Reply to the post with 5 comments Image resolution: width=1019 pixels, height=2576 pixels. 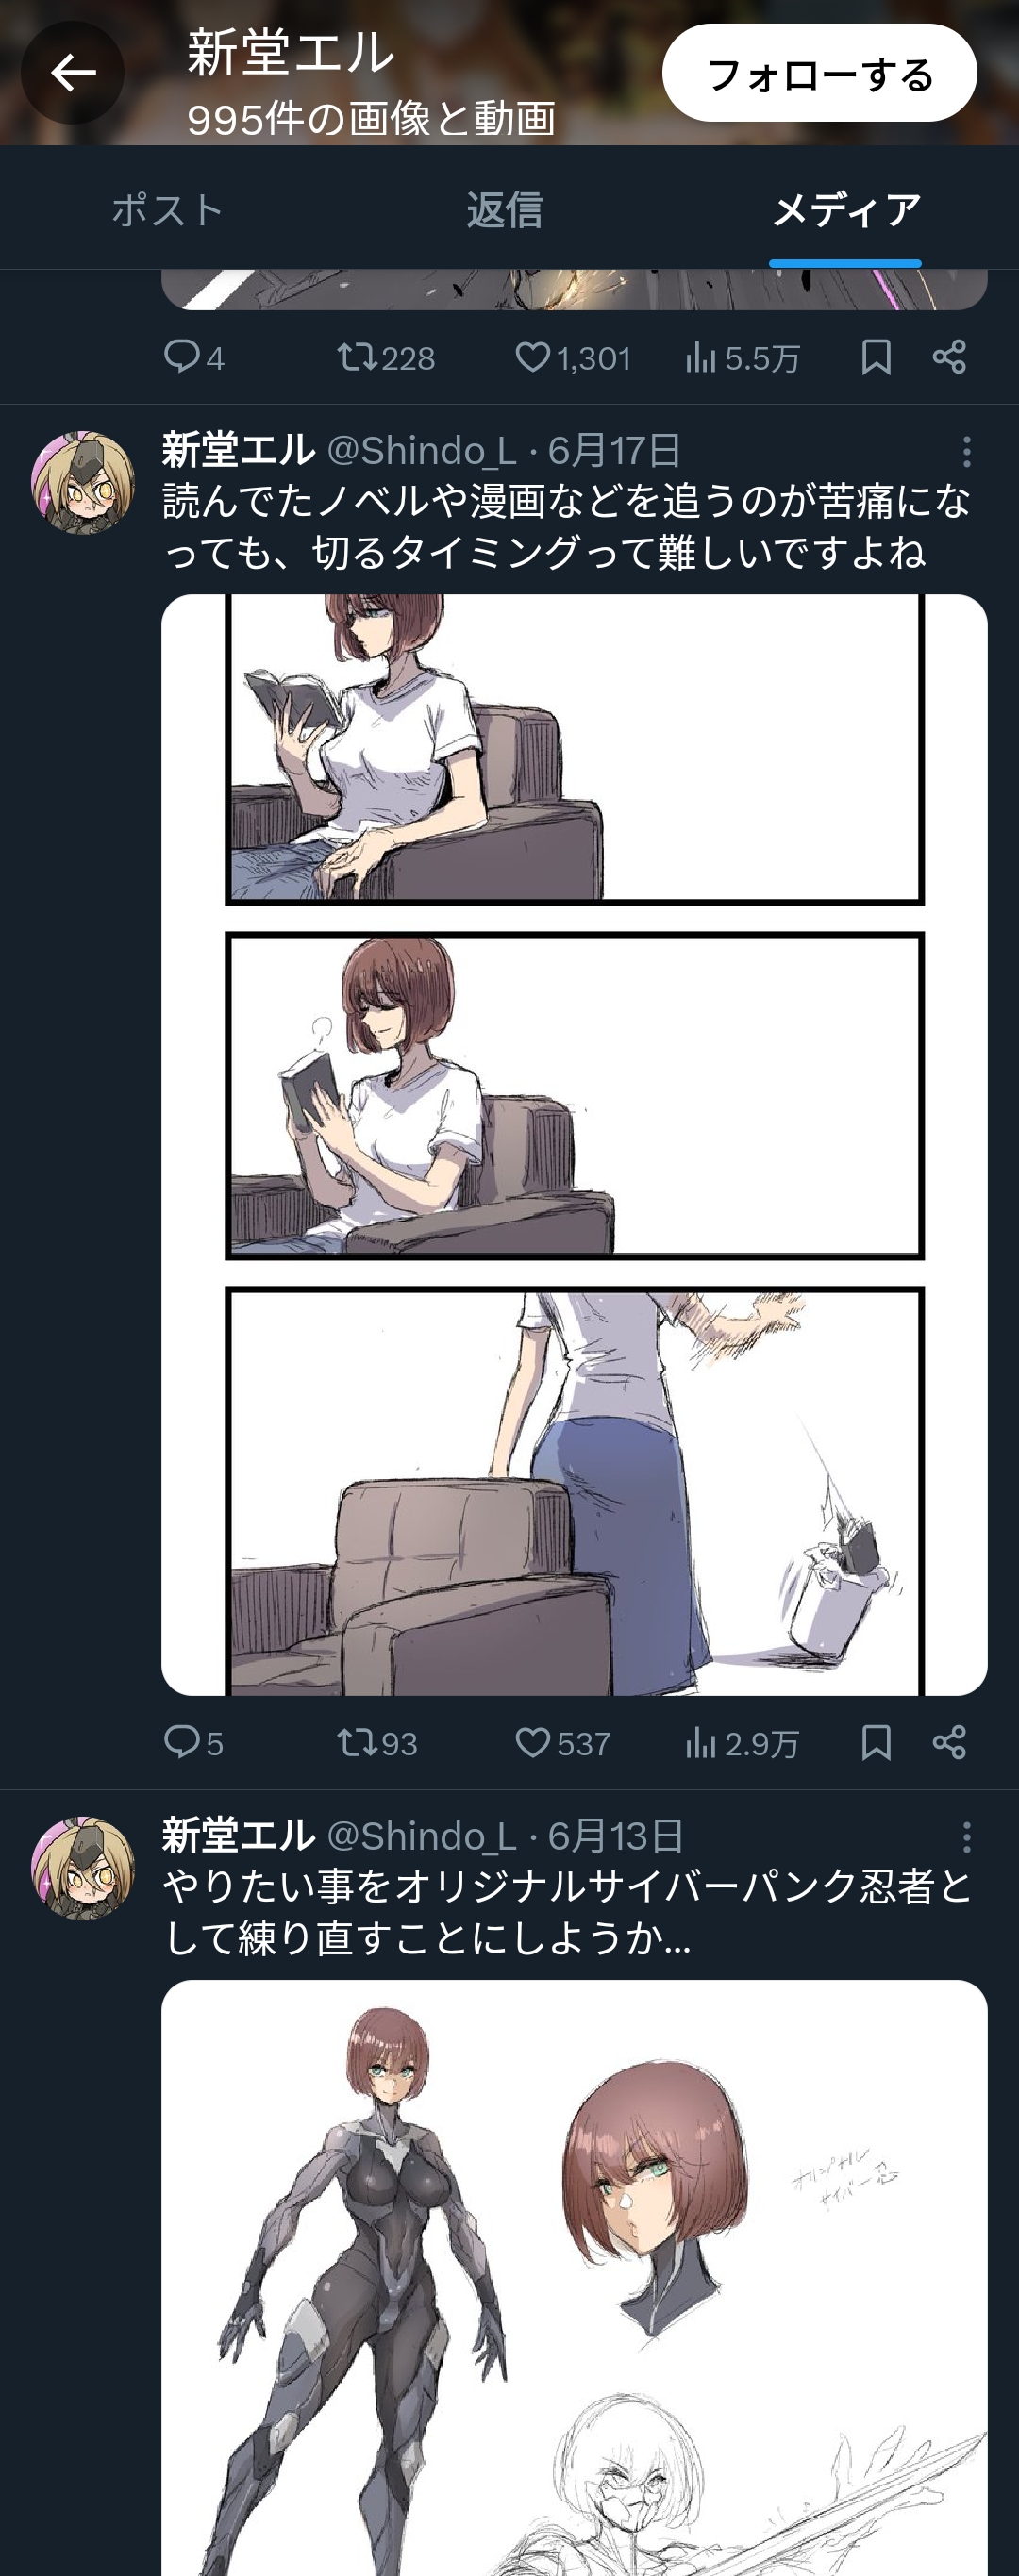coord(181,1743)
